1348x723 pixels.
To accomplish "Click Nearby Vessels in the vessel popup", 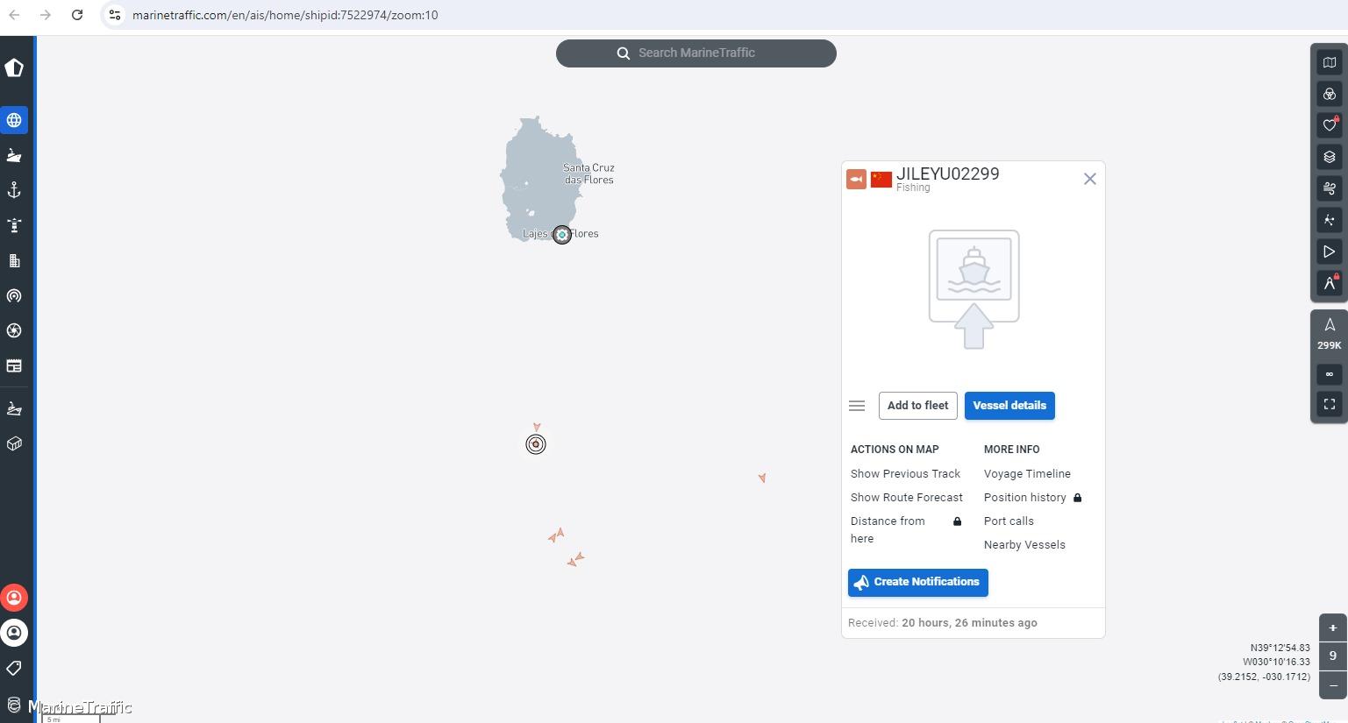I will (1024, 544).
